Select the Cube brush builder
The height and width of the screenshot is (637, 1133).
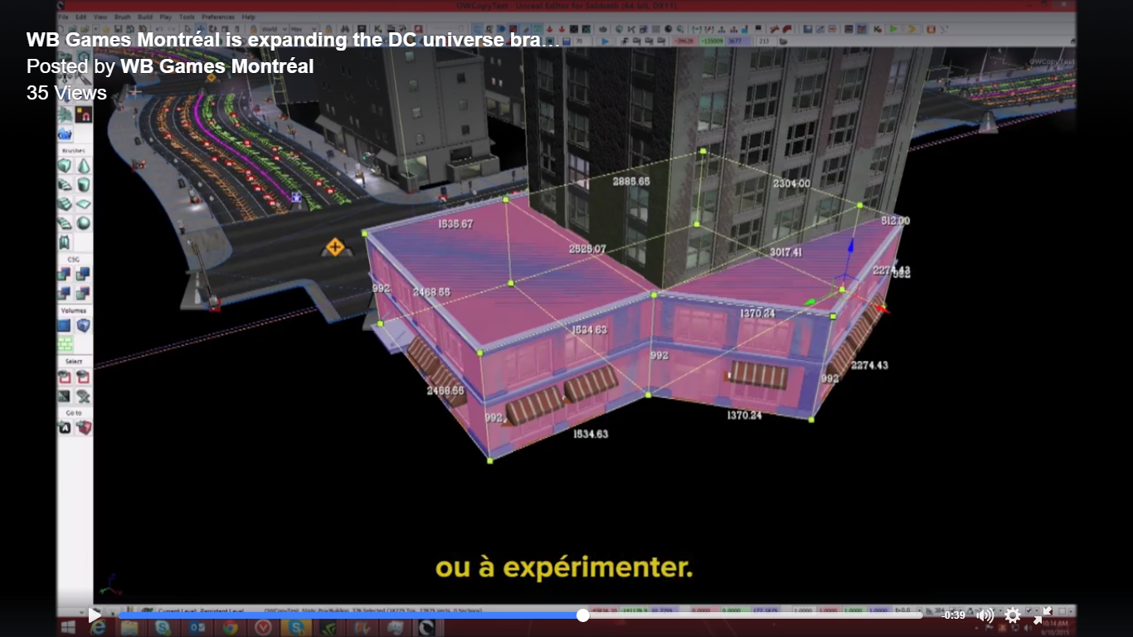(65, 166)
